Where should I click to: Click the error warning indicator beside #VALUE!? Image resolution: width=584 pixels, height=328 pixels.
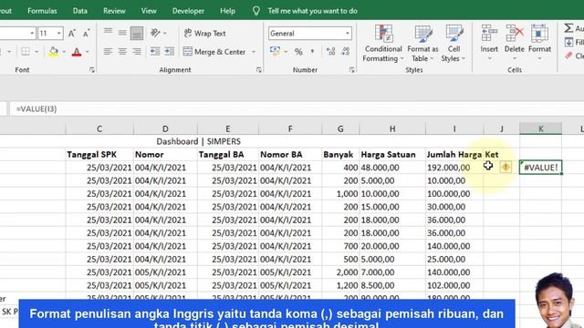click(x=506, y=167)
